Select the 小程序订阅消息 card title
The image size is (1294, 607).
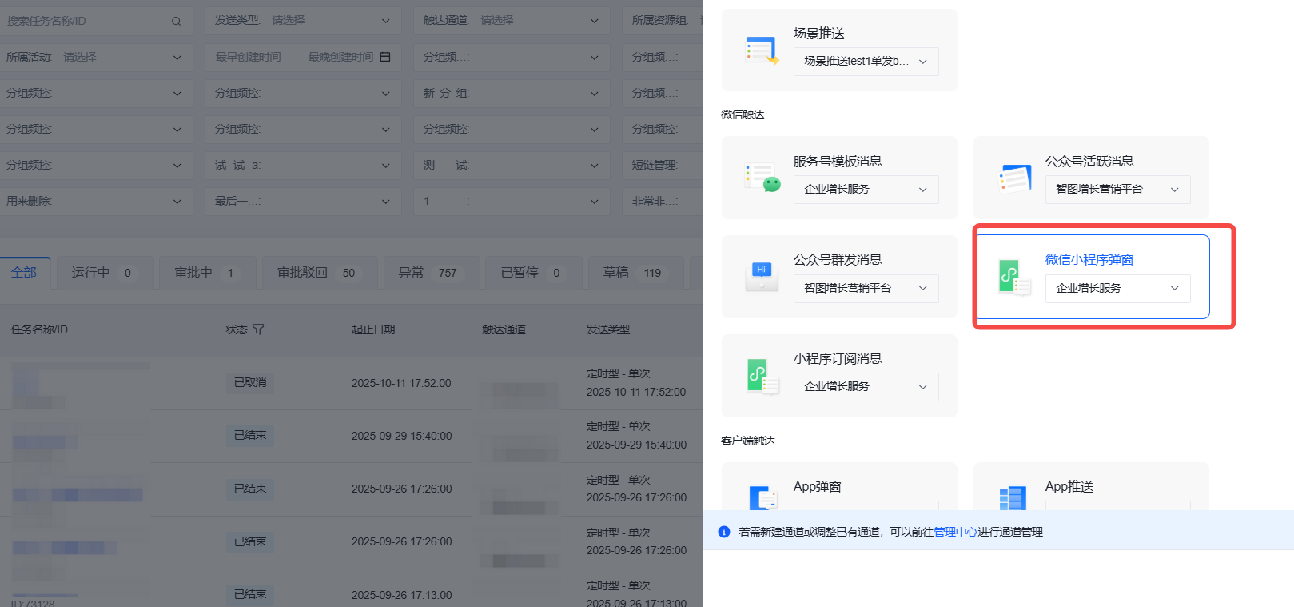(x=838, y=358)
